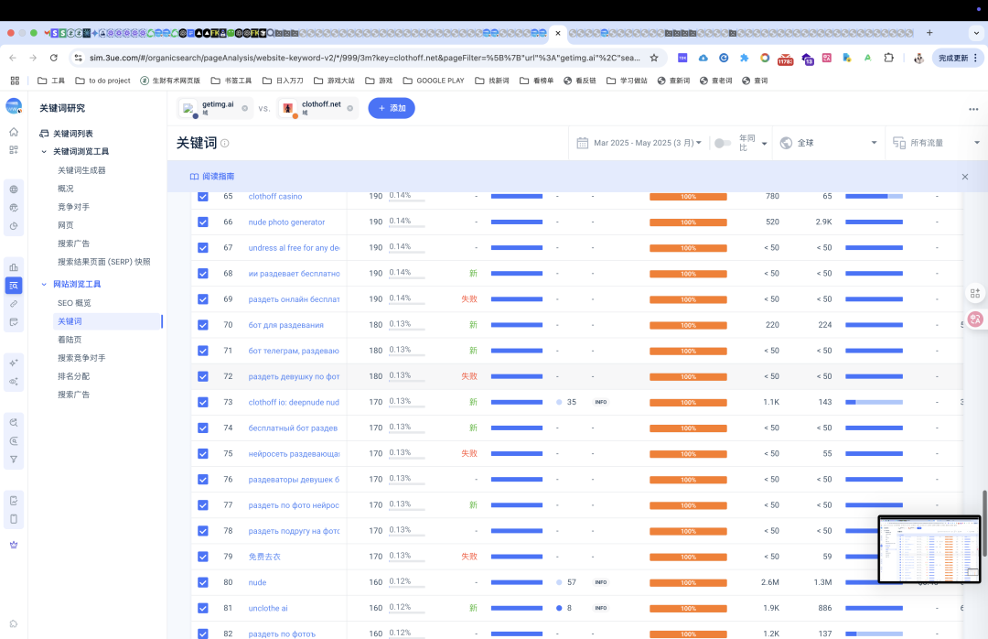Viewport: 988px width, 639px height.
Task: Click the globe icon in left rail
Action: [14, 190]
